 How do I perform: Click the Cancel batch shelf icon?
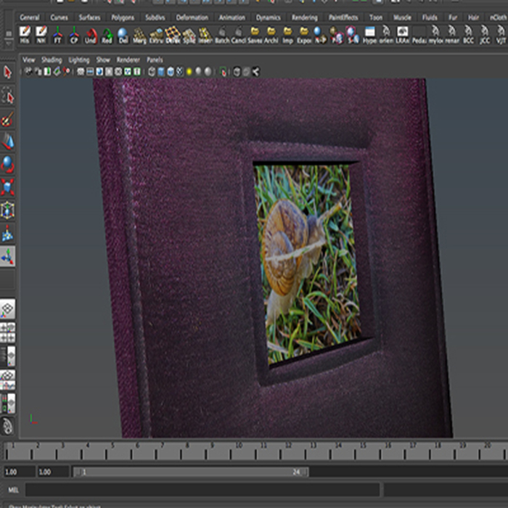(x=239, y=35)
